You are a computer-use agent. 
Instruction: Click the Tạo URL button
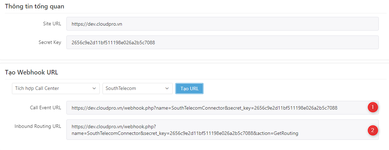point(190,89)
